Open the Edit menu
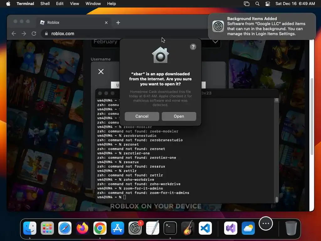This screenshot has height=241, width=321. click(x=60, y=4)
